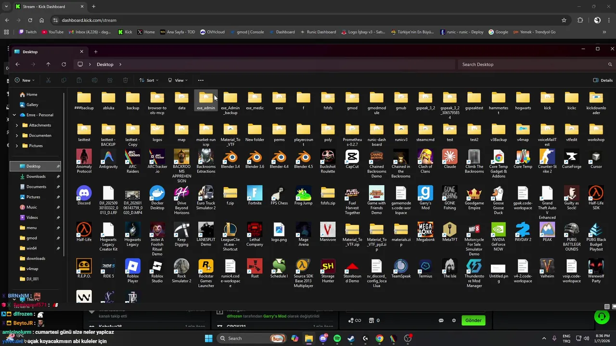Screen dimensions: 616x346
Task: Expand the Desktop breadcrumb chevron
Action: pyautogui.click(x=120, y=64)
